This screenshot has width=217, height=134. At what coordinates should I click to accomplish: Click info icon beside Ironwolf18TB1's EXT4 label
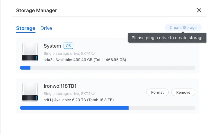click(x=93, y=93)
